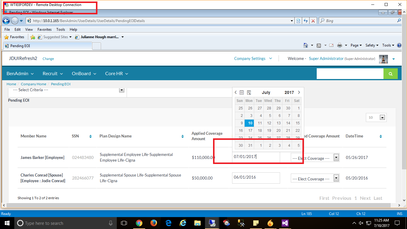407x229 pixels.
Task: Open the entries-per-page 10 dropdown
Action: [382, 117]
